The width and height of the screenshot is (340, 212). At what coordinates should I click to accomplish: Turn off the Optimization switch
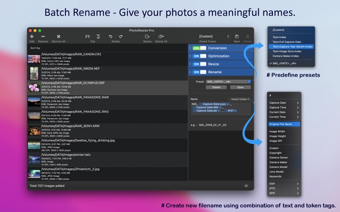(199, 56)
